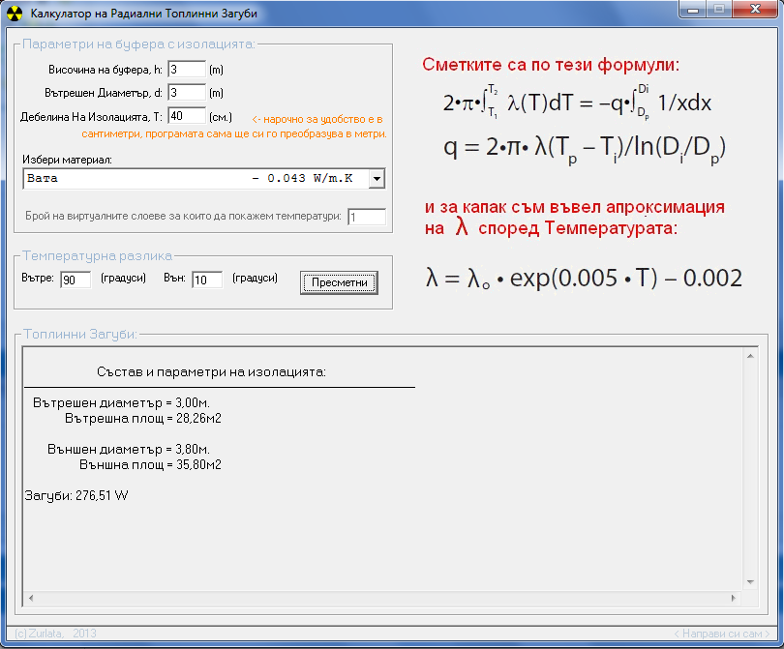Click the outside temperature 'Вън' field
This screenshot has width=784, height=649.
(x=206, y=280)
